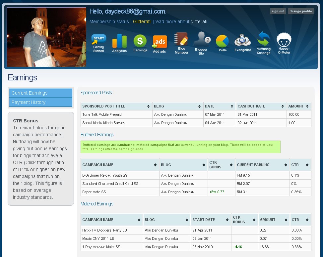Click the Buffered Earnings section heading
Image resolution: width=323 pixels, height=257 pixels.
pos(97,135)
